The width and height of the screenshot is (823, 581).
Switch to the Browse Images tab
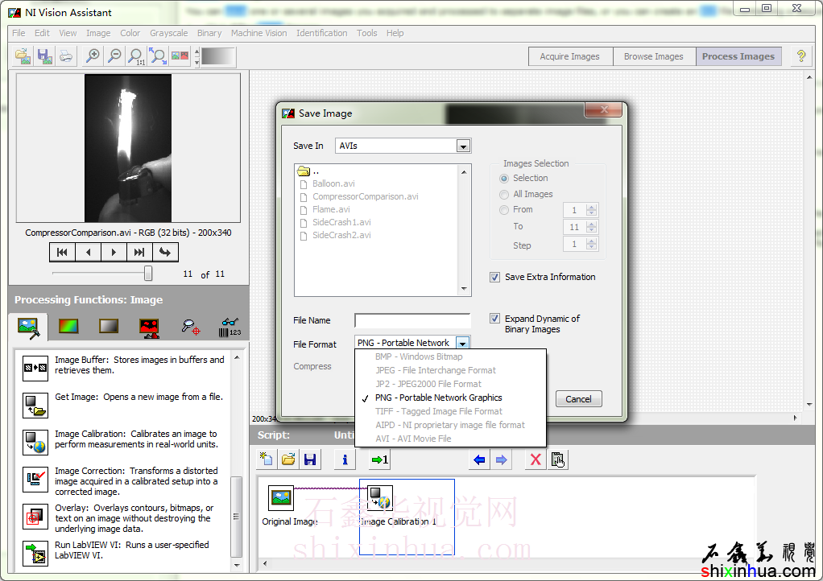(653, 56)
